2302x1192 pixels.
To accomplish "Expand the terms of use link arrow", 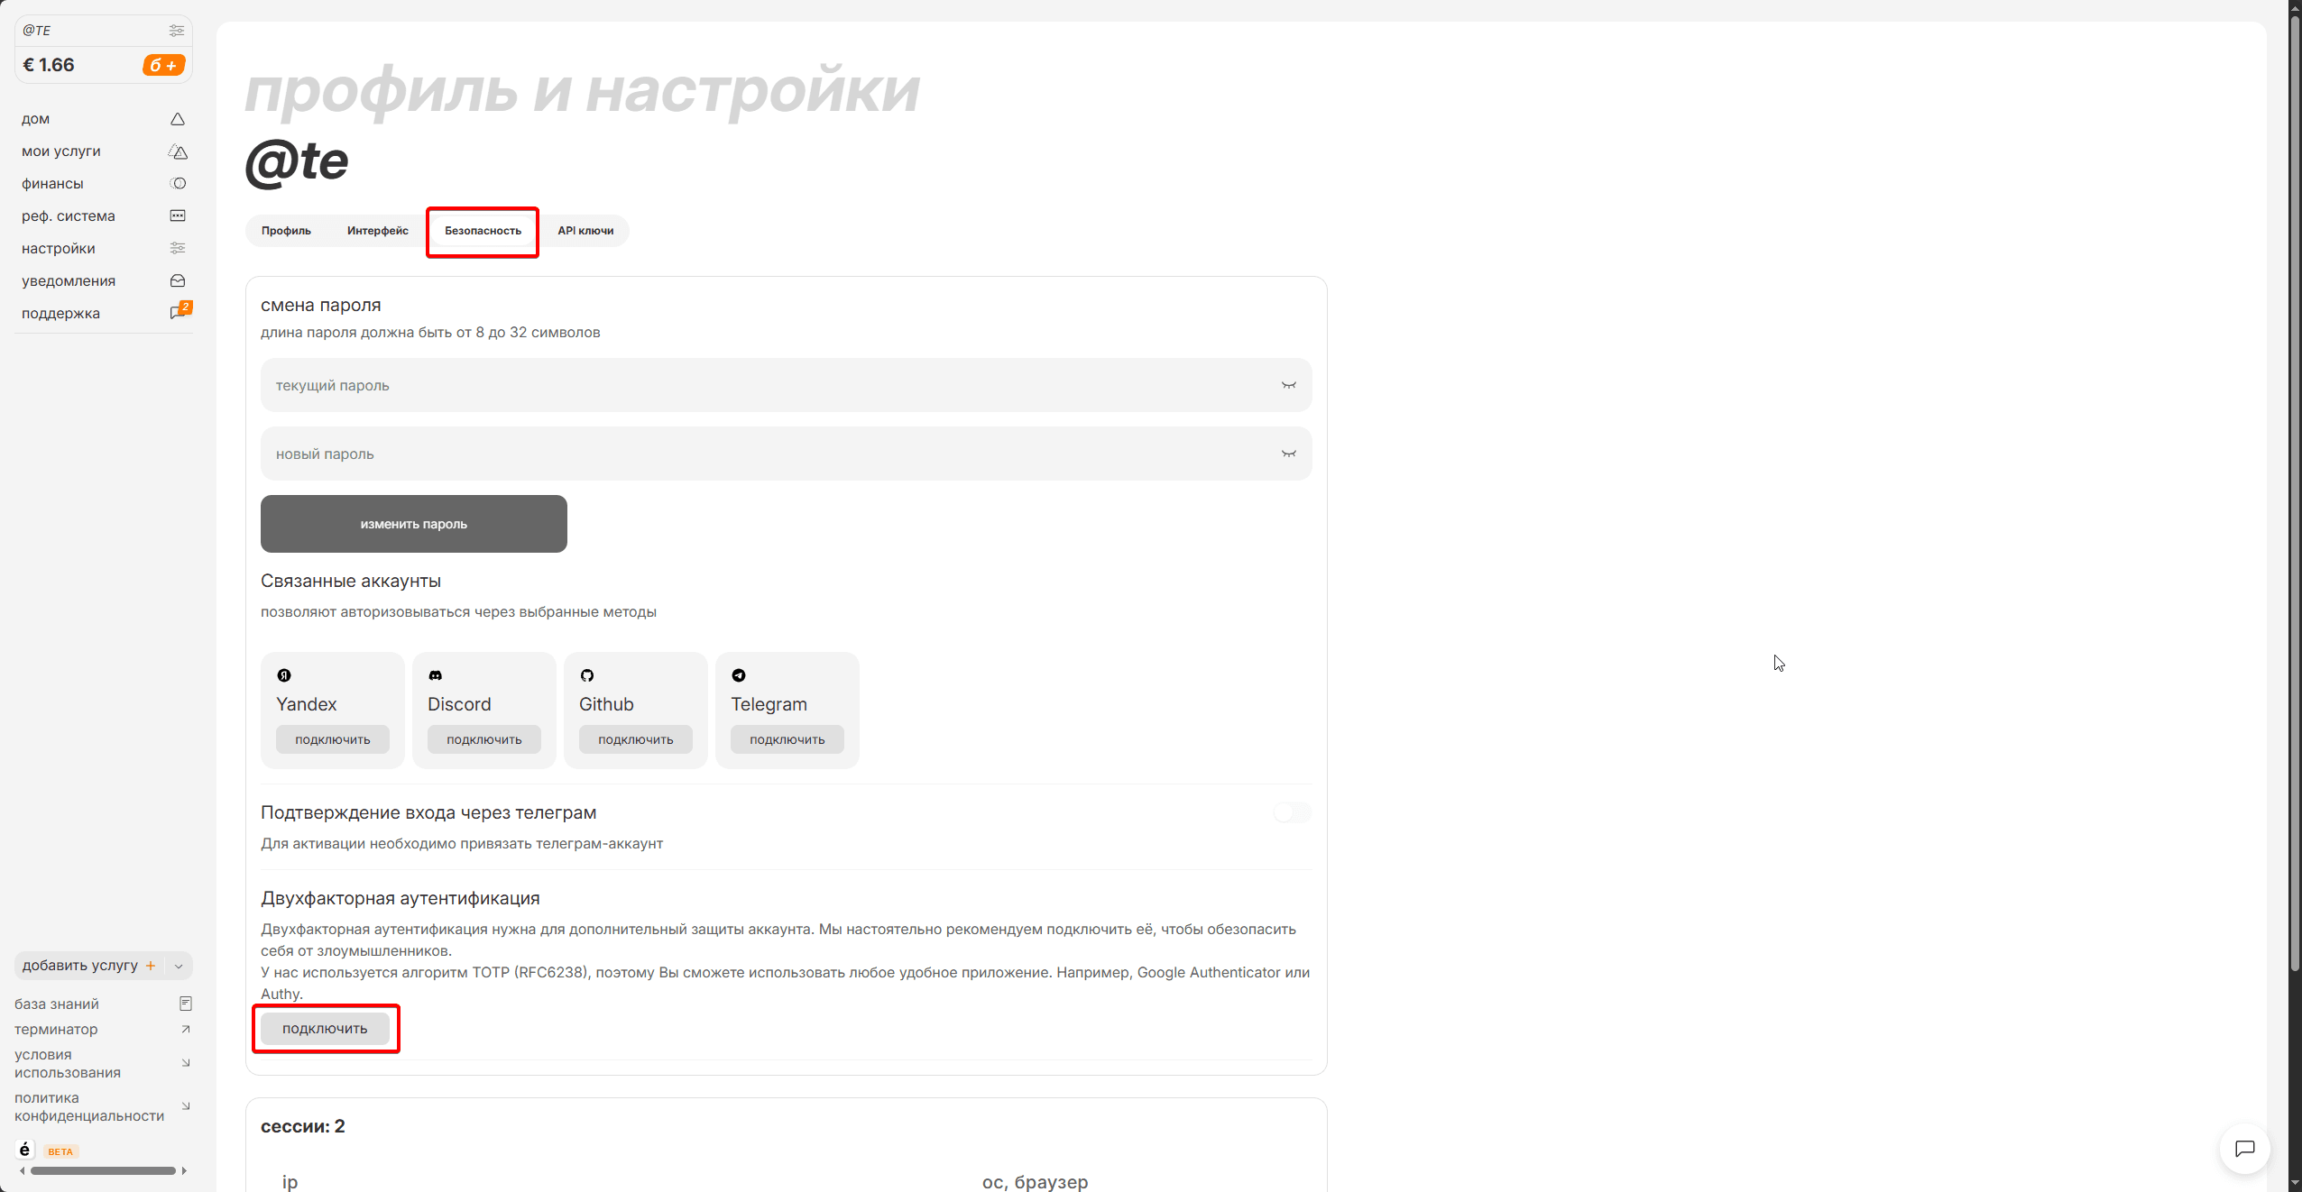I will click(x=186, y=1063).
